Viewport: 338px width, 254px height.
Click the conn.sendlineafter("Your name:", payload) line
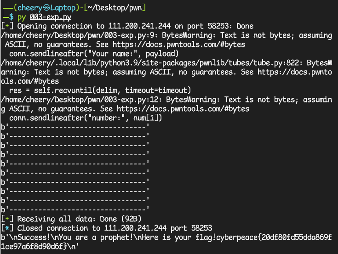coord(94,54)
